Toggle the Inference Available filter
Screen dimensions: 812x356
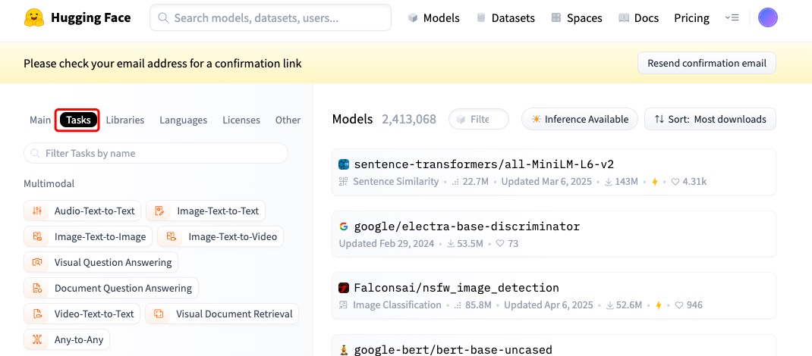pyautogui.click(x=580, y=119)
